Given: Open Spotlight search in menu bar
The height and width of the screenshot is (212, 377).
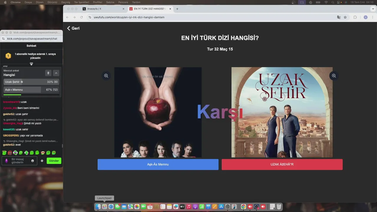Looking at the screenshot, I should [x=333, y=2].
